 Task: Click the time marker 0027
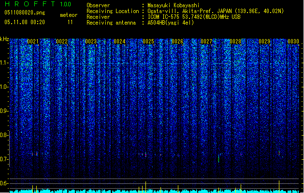[x=206, y=41]
